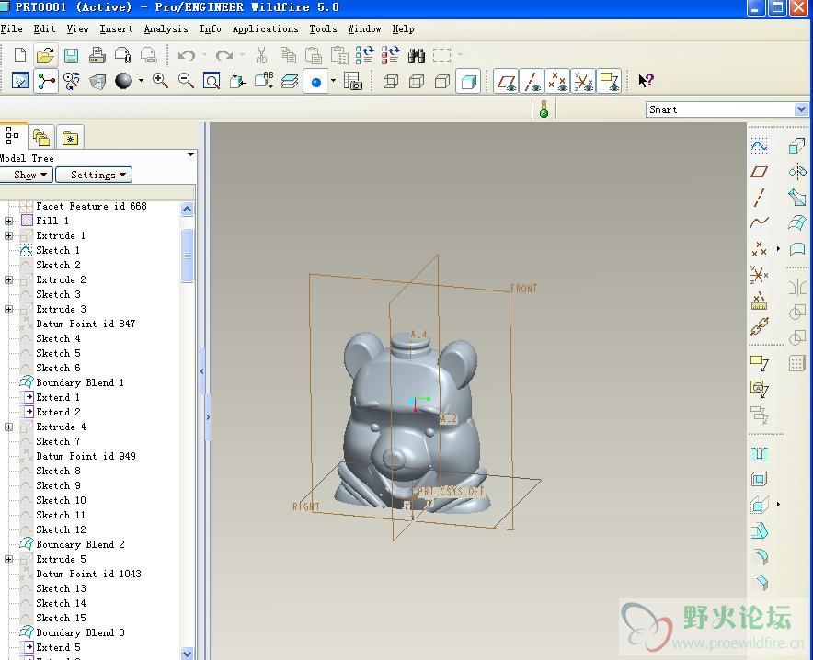Toggle coordinate systems visibility
Screen dimensions: 813x660
pos(583,81)
